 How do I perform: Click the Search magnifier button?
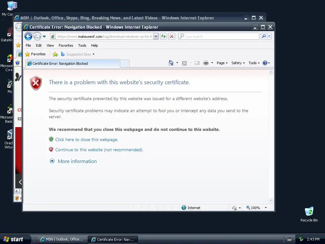tap(264, 36)
